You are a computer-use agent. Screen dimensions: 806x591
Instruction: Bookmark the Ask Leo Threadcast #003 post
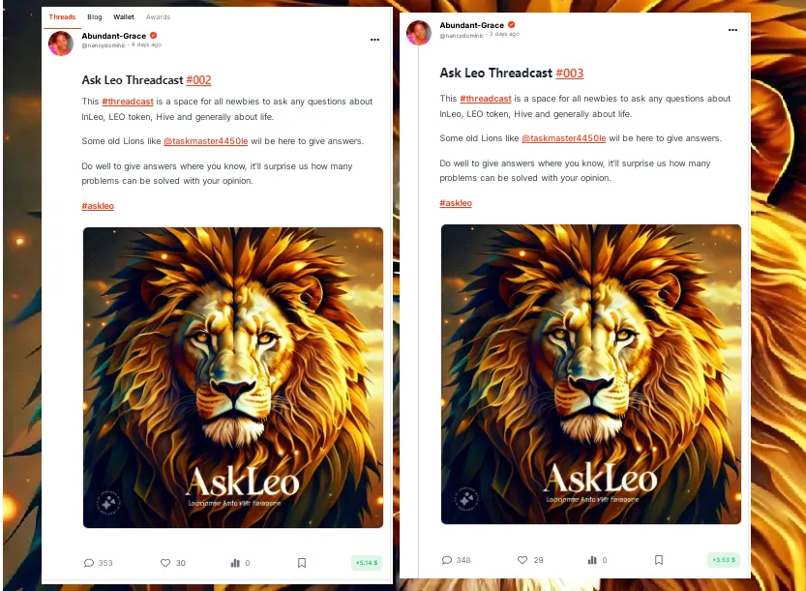(659, 560)
